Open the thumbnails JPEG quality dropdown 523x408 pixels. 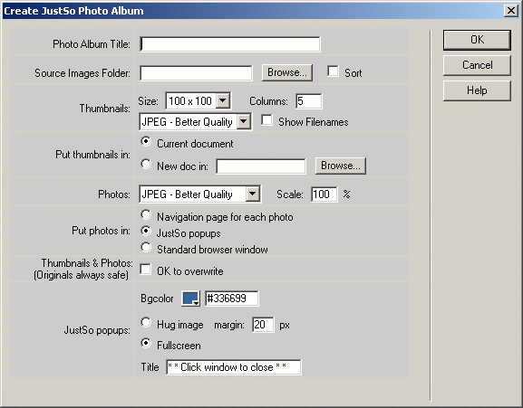[x=244, y=122]
